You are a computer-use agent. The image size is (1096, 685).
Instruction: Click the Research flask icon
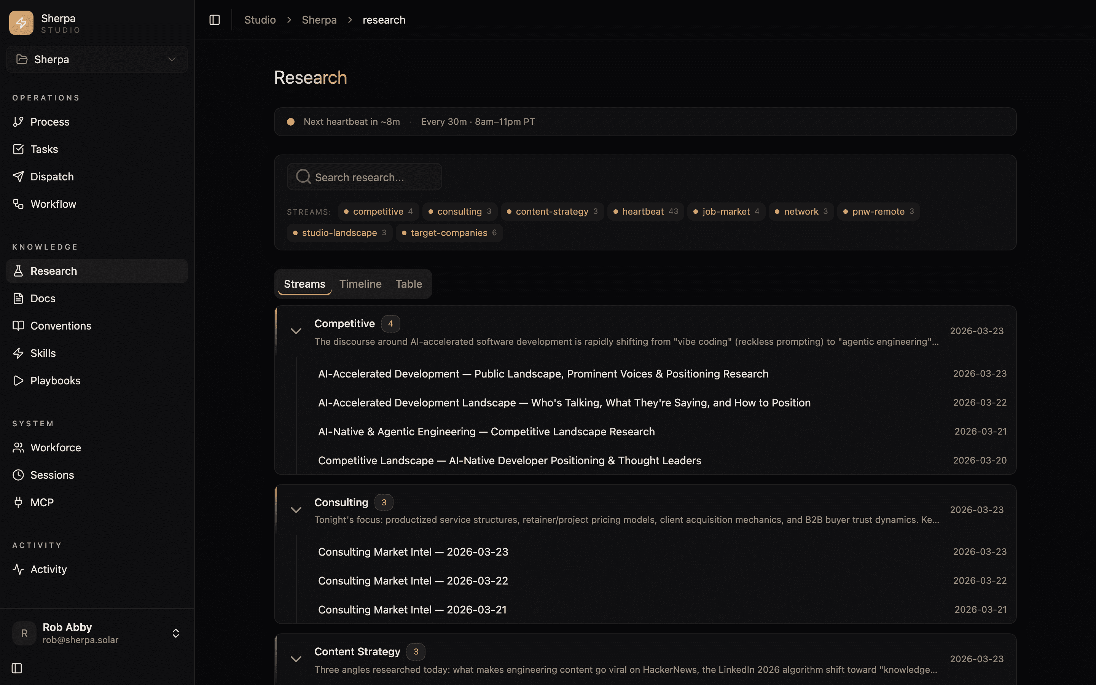pyautogui.click(x=18, y=271)
